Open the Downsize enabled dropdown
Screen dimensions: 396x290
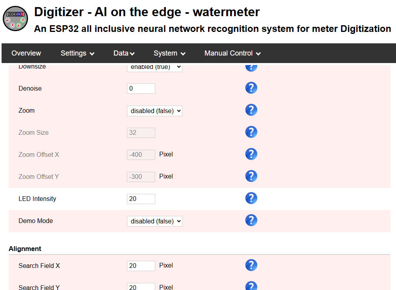click(154, 68)
